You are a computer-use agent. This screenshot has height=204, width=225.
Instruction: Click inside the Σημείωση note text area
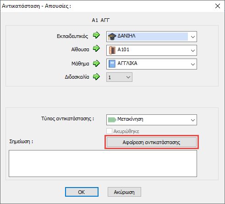(x=103, y=163)
